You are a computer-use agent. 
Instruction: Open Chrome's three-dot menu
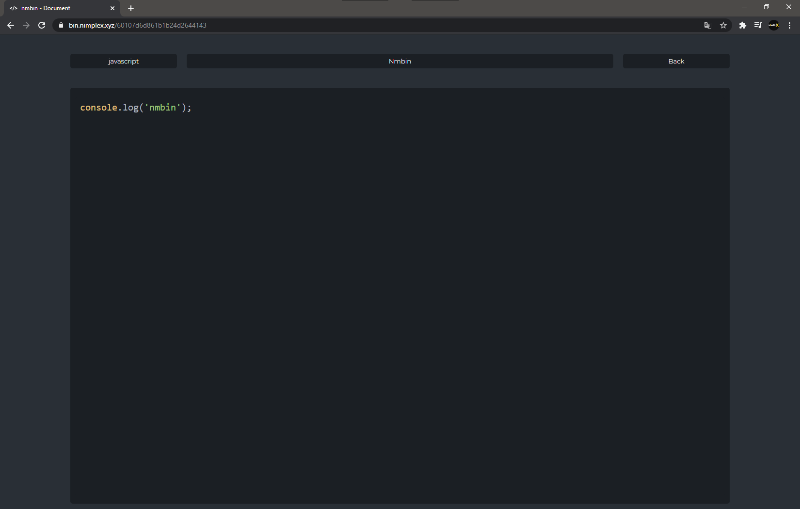pos(789,25)
